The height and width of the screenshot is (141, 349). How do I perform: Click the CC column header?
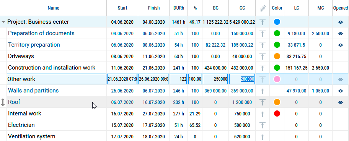pyautogui.click(x=242, y=8)
